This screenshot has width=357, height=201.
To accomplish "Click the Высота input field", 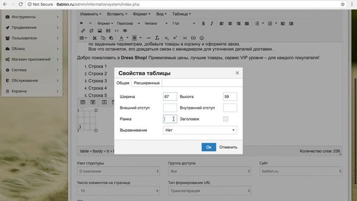I will 230,97.
